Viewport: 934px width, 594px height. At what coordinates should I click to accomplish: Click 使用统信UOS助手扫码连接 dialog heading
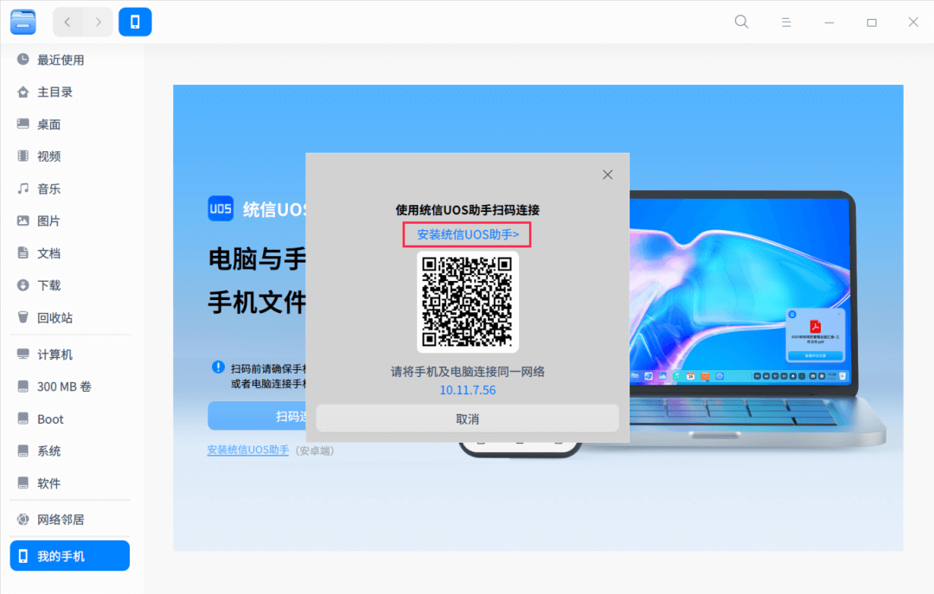tap(468, 210)
